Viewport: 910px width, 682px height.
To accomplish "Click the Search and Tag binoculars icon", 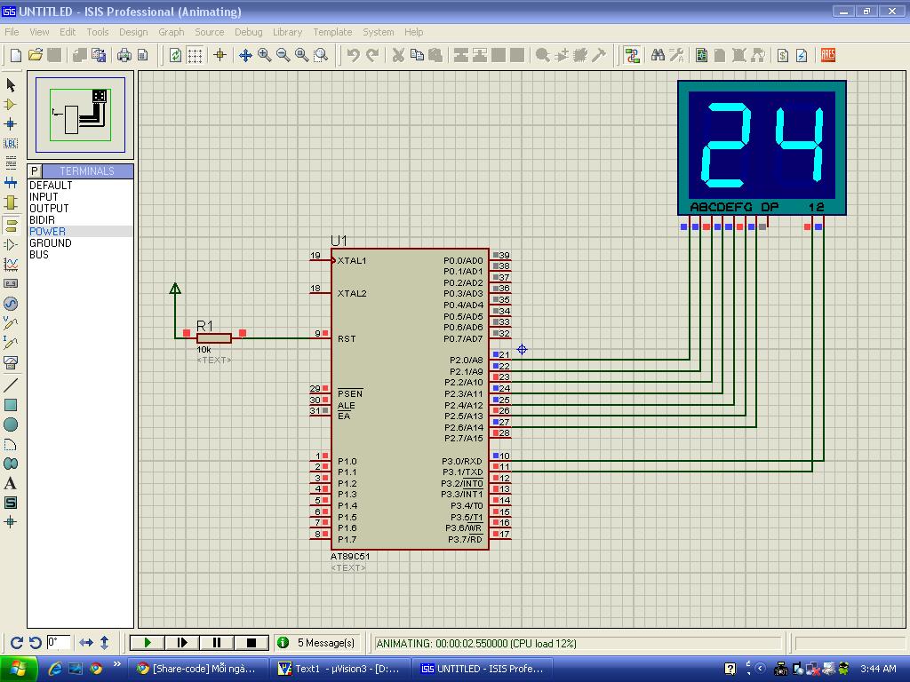I will pos(658,55).
